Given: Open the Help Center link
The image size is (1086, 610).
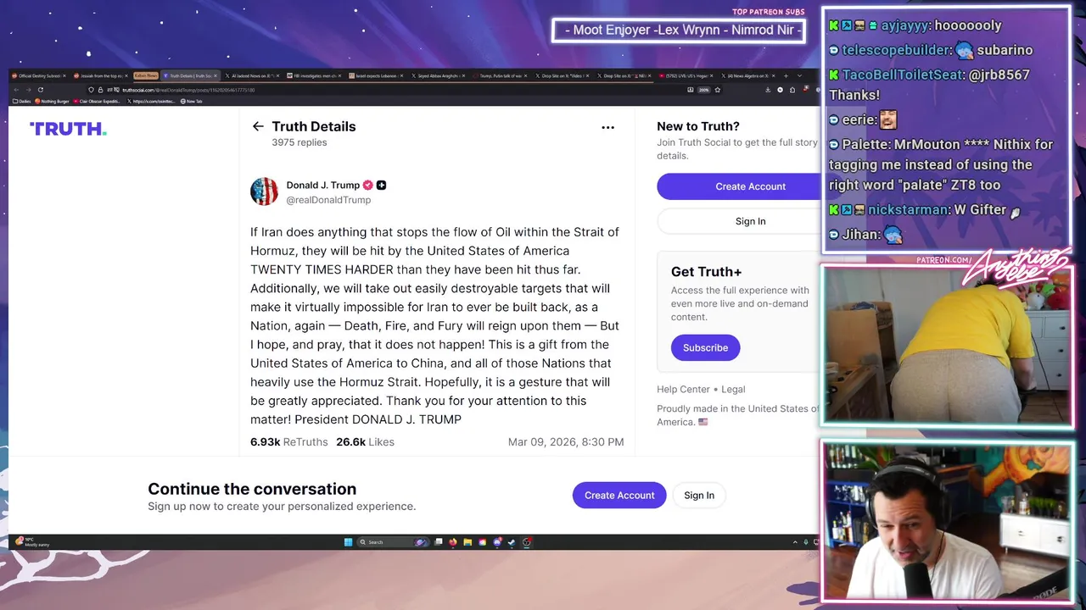Looking at the screenshot, I should (x=683, y=389).
